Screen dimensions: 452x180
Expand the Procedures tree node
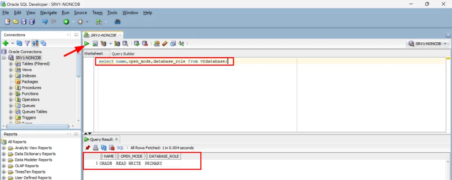click(x=11, y=88)
